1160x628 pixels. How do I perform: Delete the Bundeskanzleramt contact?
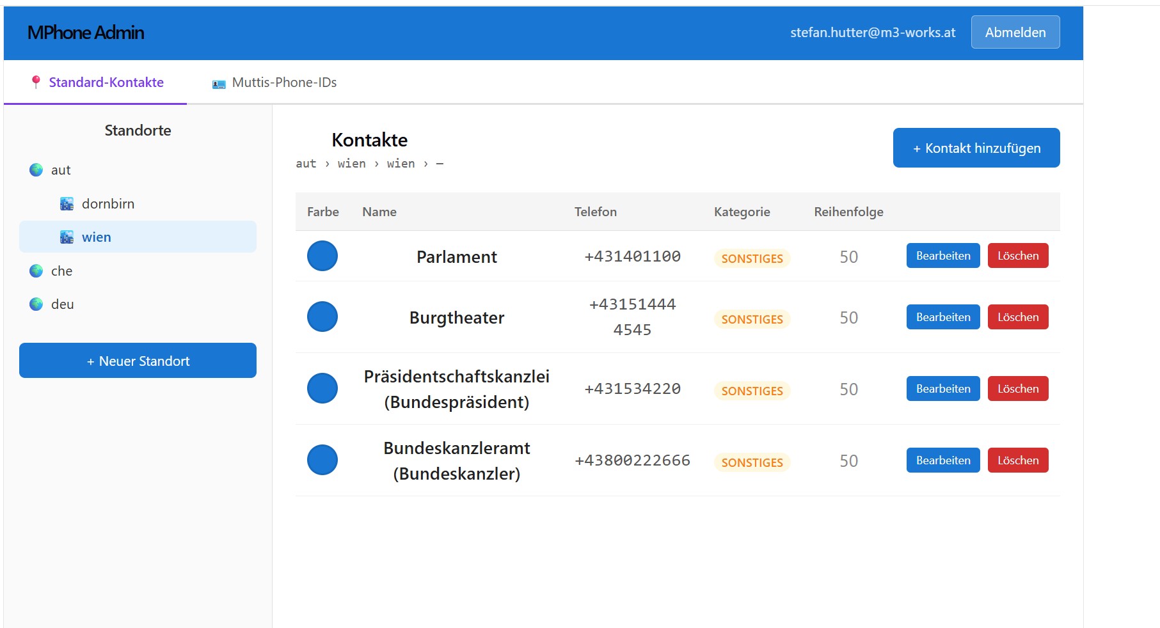(1018, 460)
